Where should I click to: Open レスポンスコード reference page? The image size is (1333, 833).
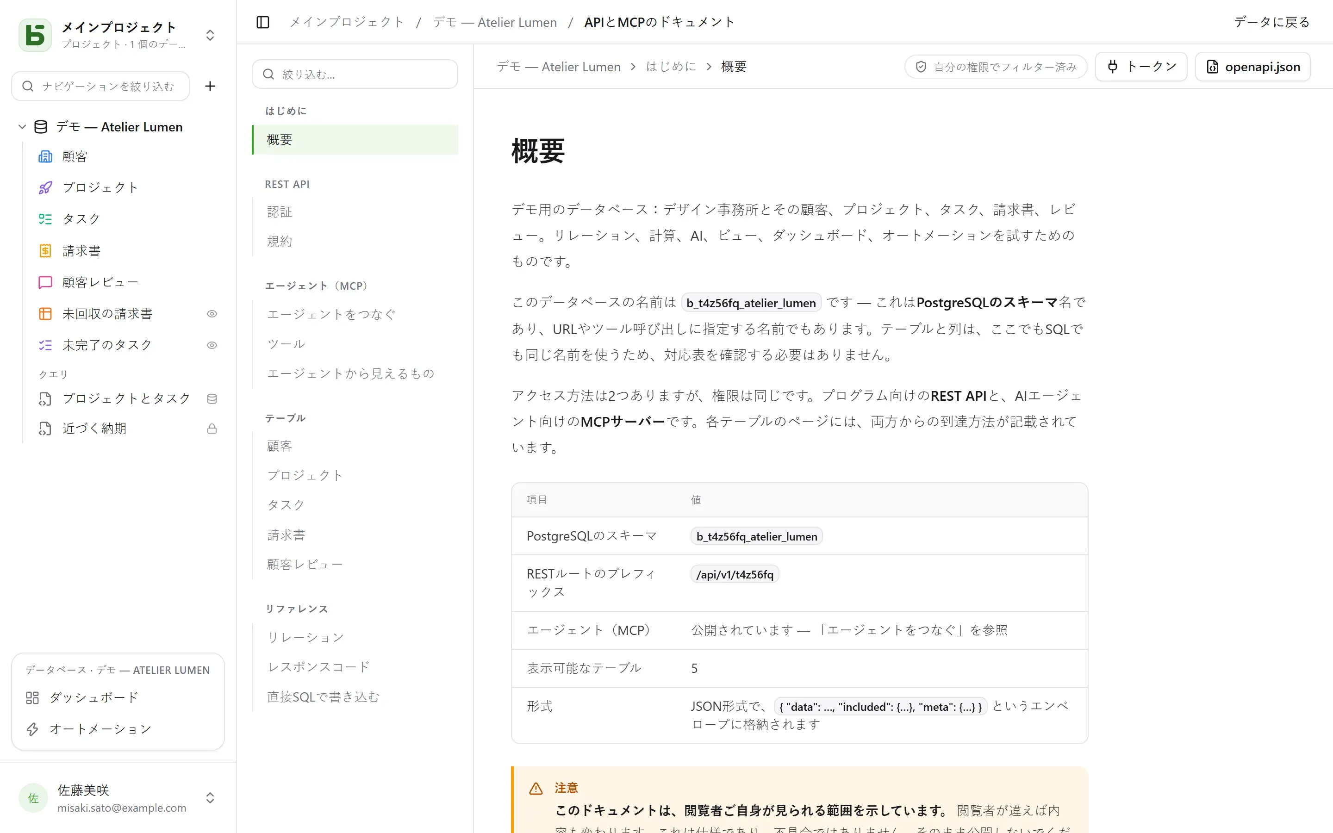[x=318, y=667]
